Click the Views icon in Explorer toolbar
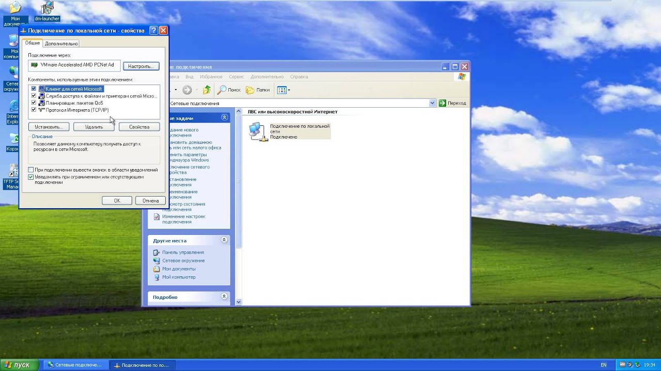Screen dimensions: 661x371 (281, 90)
